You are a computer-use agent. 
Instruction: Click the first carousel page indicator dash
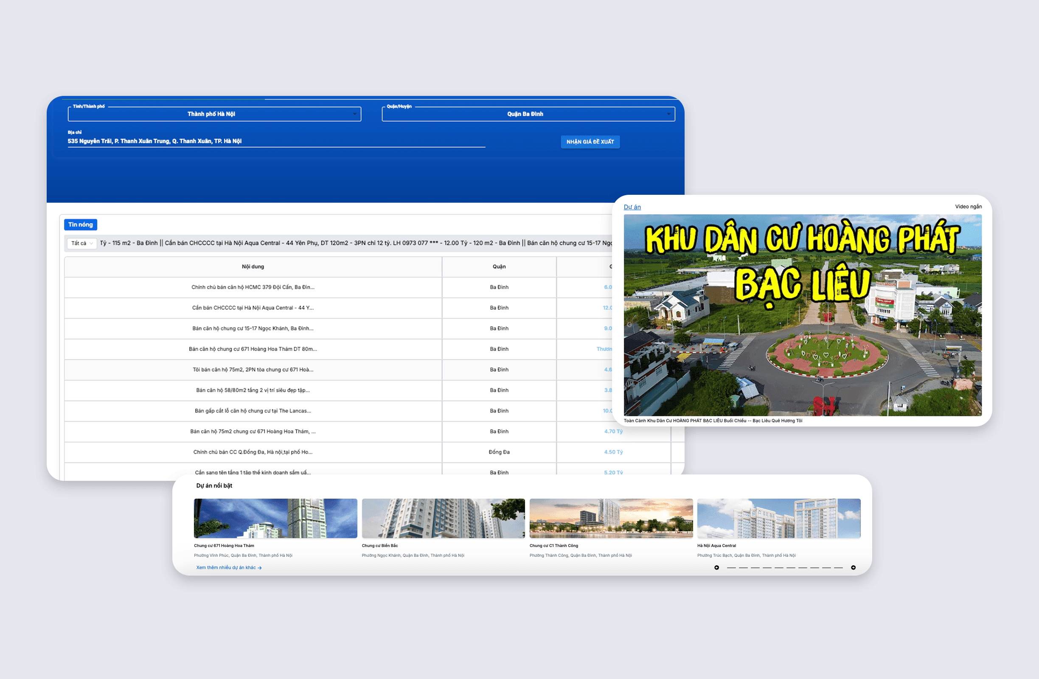731,567
